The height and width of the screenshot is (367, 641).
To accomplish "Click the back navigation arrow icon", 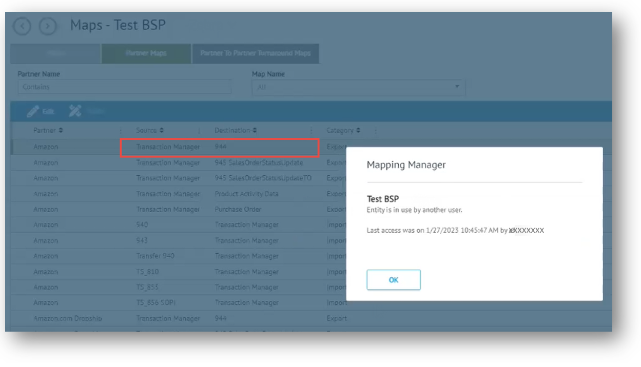I will [22, 26].
